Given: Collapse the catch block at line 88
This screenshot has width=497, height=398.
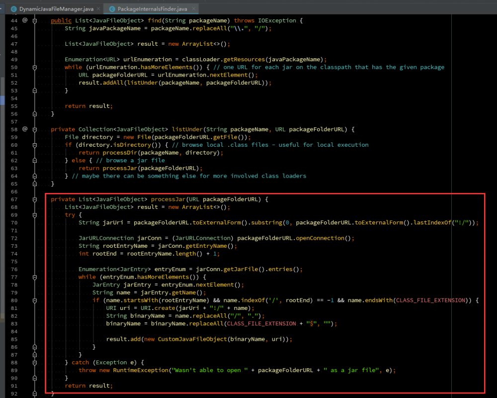Looking at the screenshot, I should (x=35, y=362).
